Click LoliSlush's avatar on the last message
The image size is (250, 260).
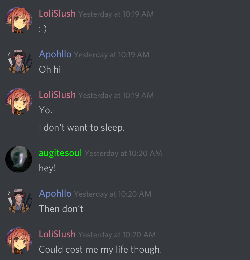coord(19,241)
